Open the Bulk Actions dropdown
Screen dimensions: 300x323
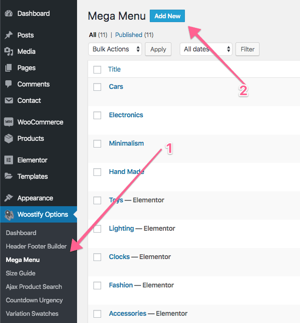coord(115,49)
